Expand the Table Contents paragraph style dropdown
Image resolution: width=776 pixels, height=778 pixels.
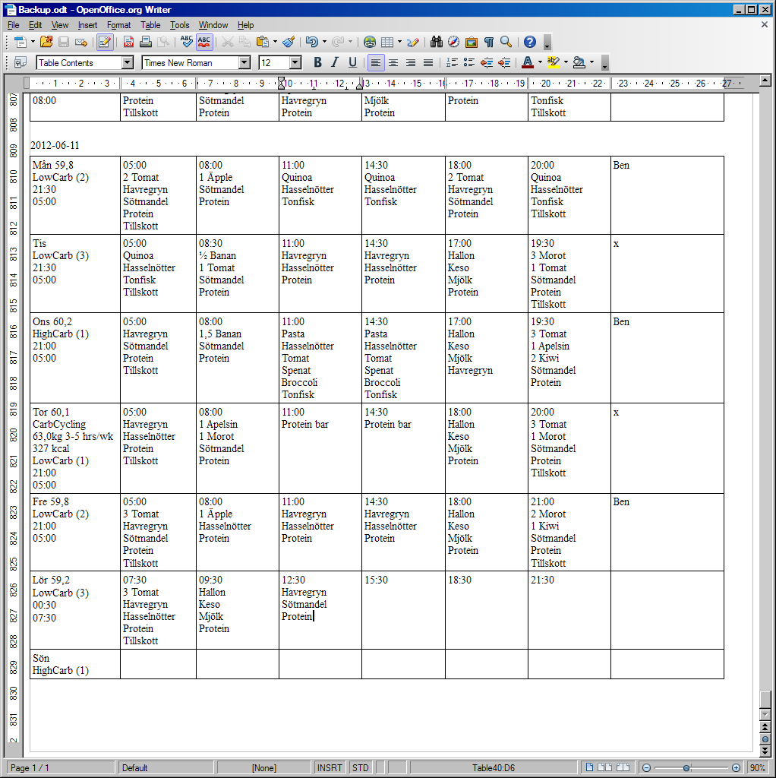coord(127,62)
